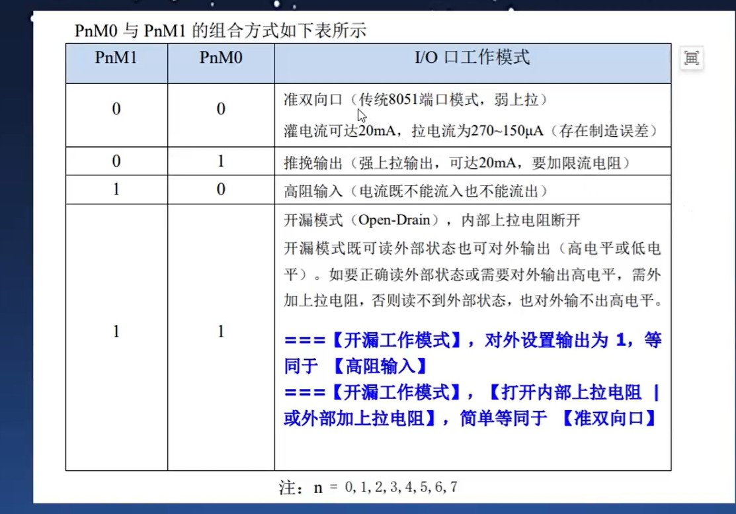Viewport: 736px width, 514px height.
Task: Click the line starting 开漏模式既可读外部状态
Action: [472, 248]
